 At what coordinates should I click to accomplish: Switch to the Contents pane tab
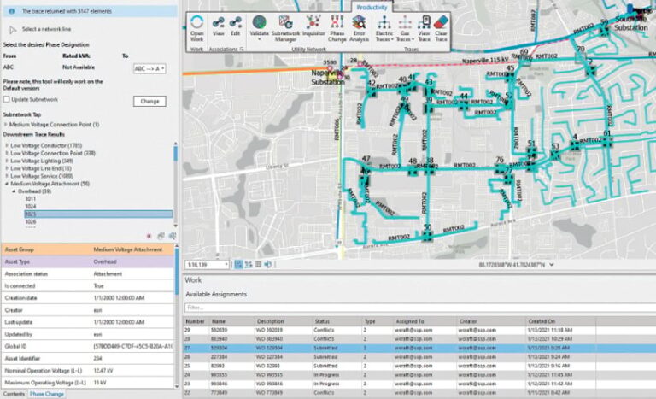tap(14, 394)
